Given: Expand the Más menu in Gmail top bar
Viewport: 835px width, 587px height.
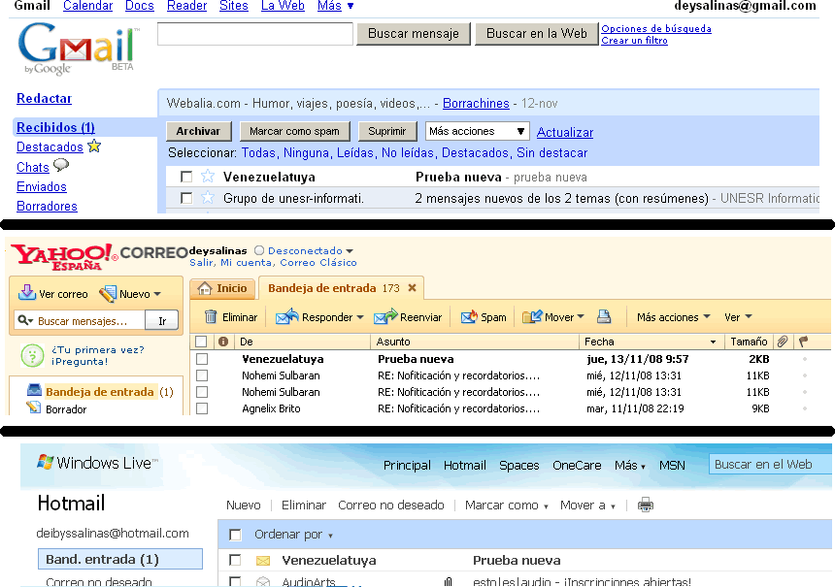Looking at the screenshot, I should [336, 6].
